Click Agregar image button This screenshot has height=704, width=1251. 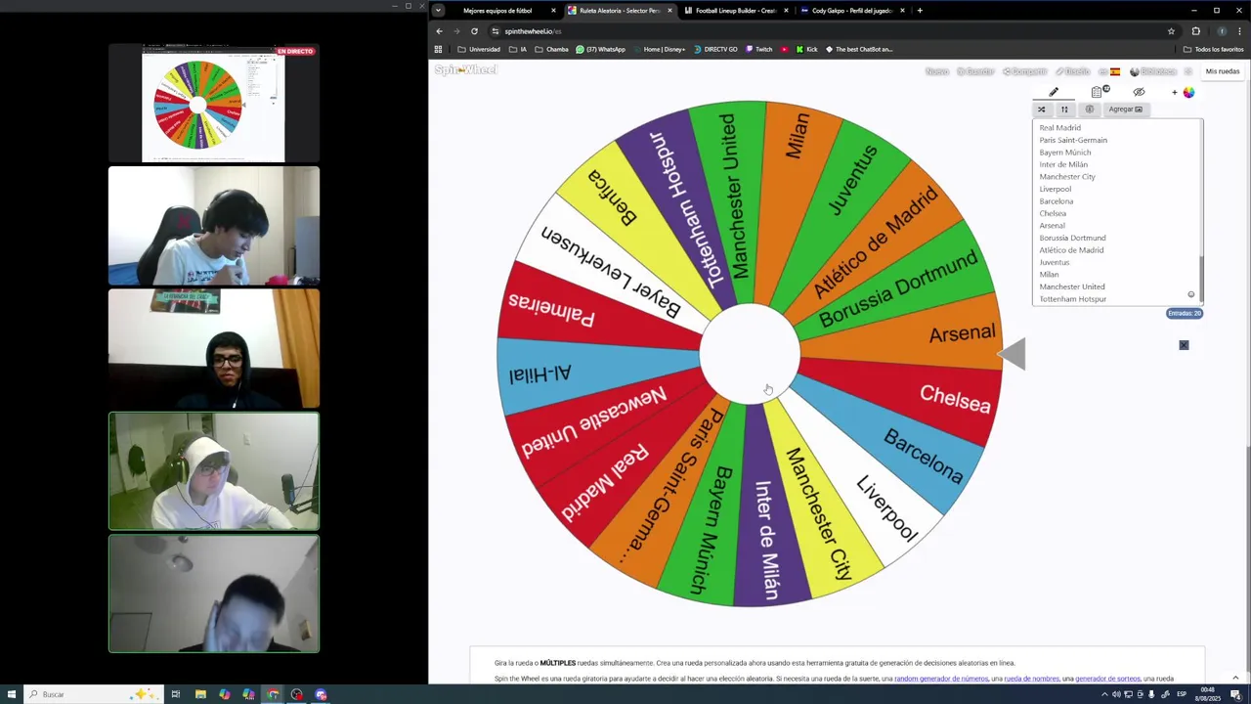(x=1125, y=110)
